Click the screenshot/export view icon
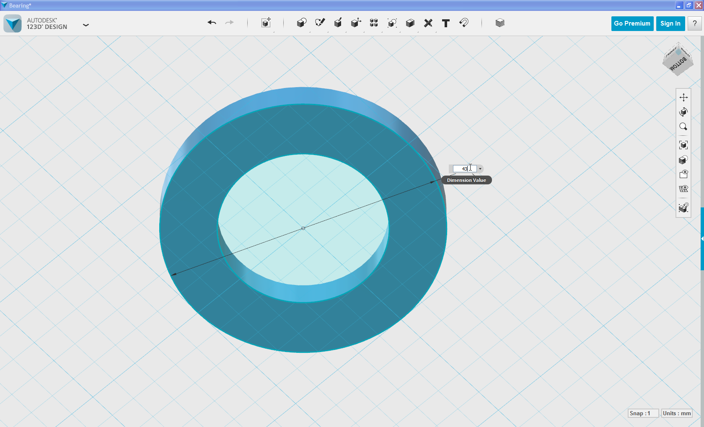 pyautogui.click(x=683, y=207)
